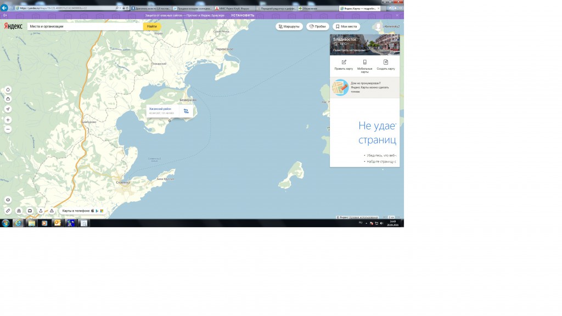Open the Владивосток panorama thumbnail
Screen dimensions: 562x316
tap(364, 45)
